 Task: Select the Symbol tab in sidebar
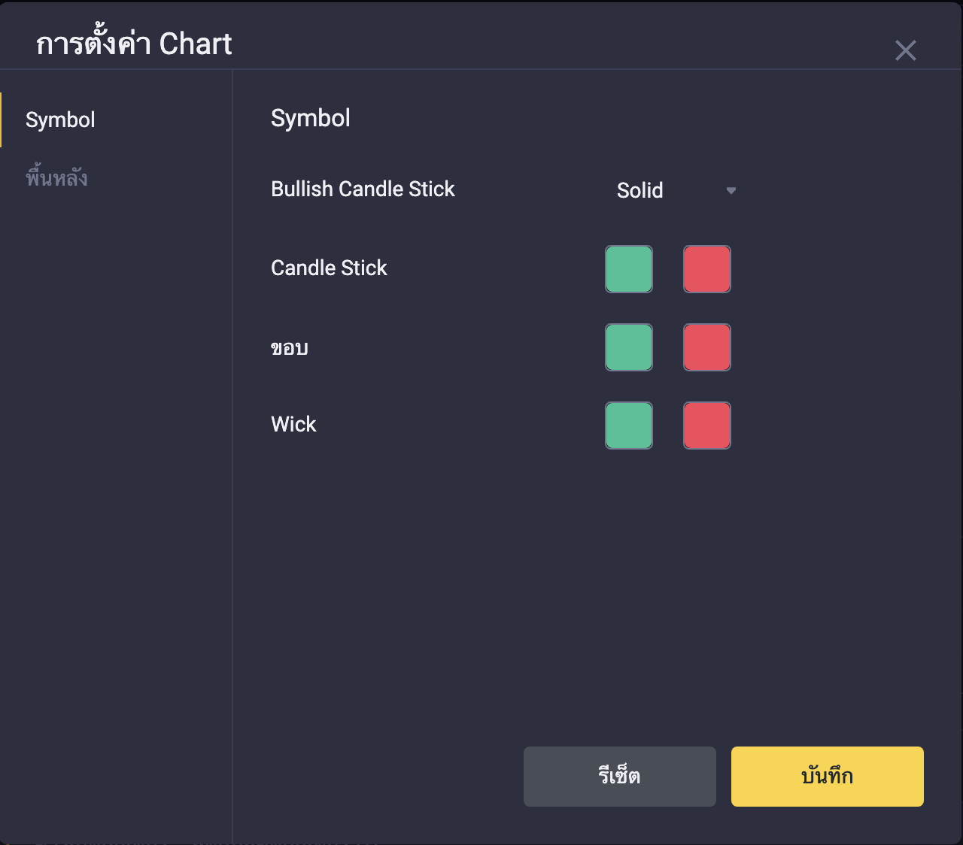coord(60,120)
